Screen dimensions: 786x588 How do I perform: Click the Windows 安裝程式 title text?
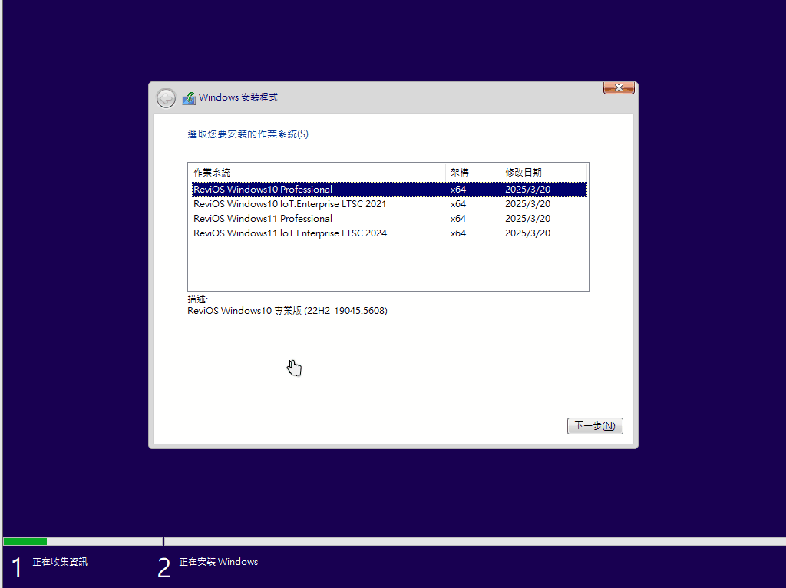pyautogui.click(x=238, y=97)
